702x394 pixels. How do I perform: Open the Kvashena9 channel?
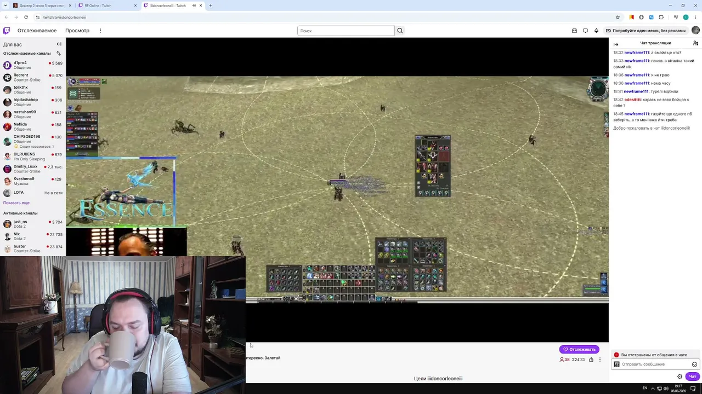pos(33,181)
